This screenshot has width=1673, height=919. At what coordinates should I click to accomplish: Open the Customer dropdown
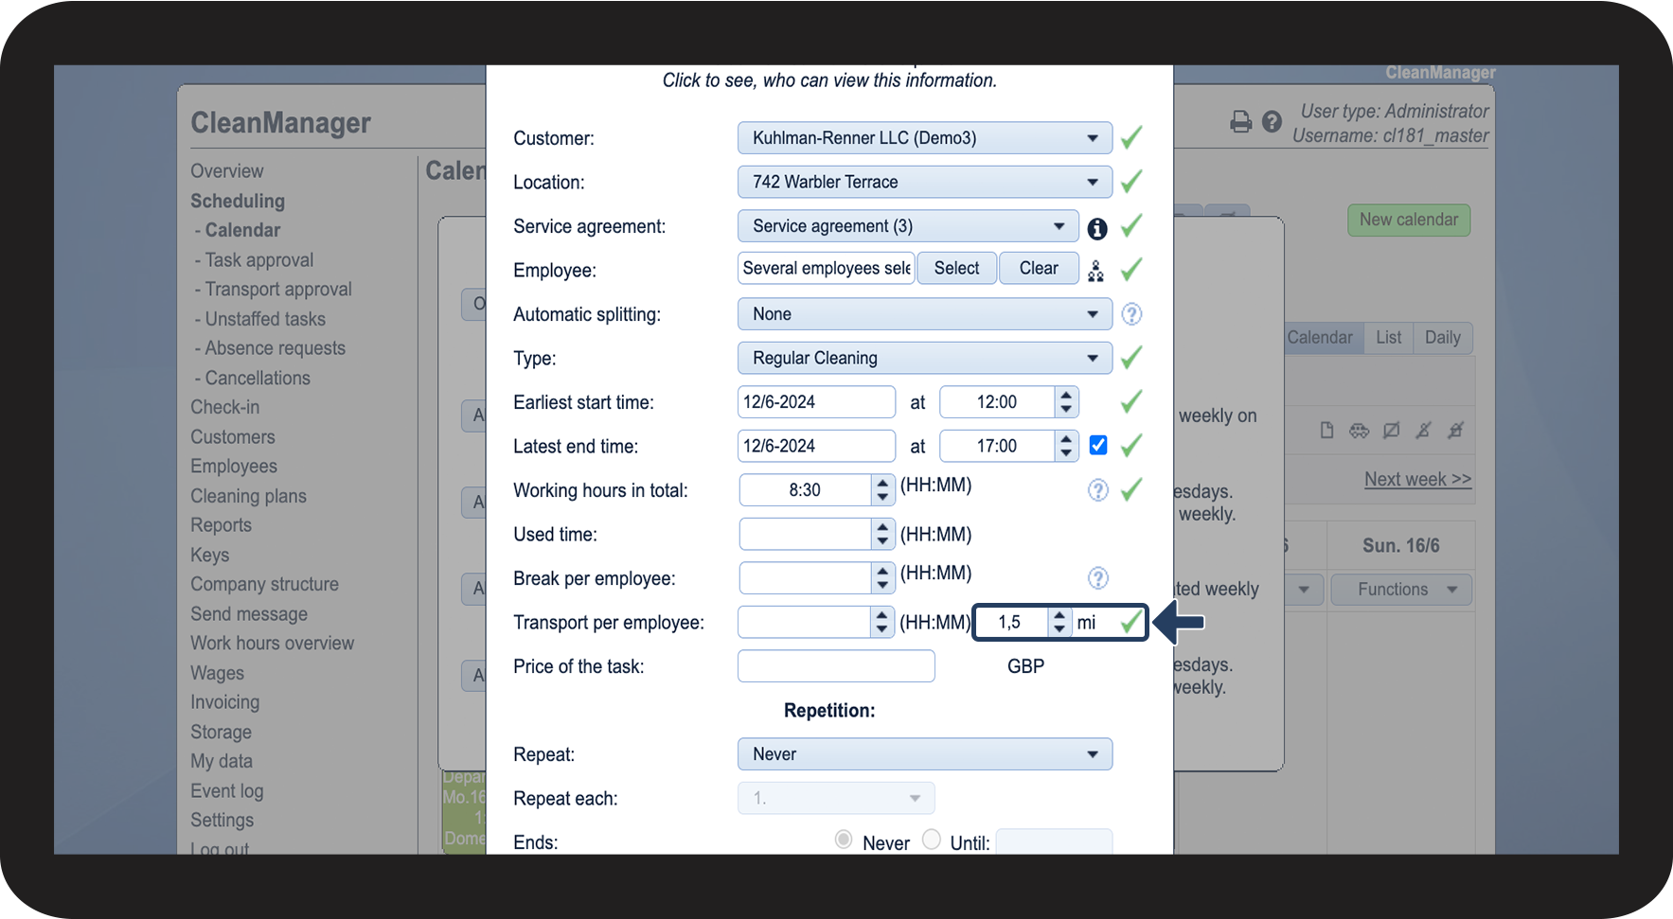pos(924,138)
